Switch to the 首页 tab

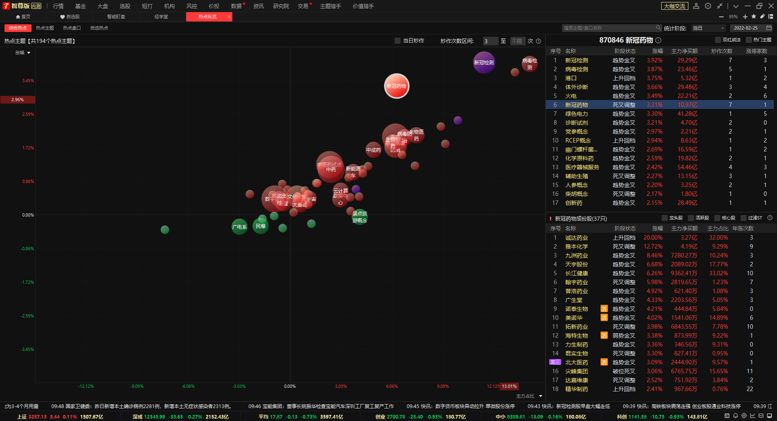(x=23, y=17)
